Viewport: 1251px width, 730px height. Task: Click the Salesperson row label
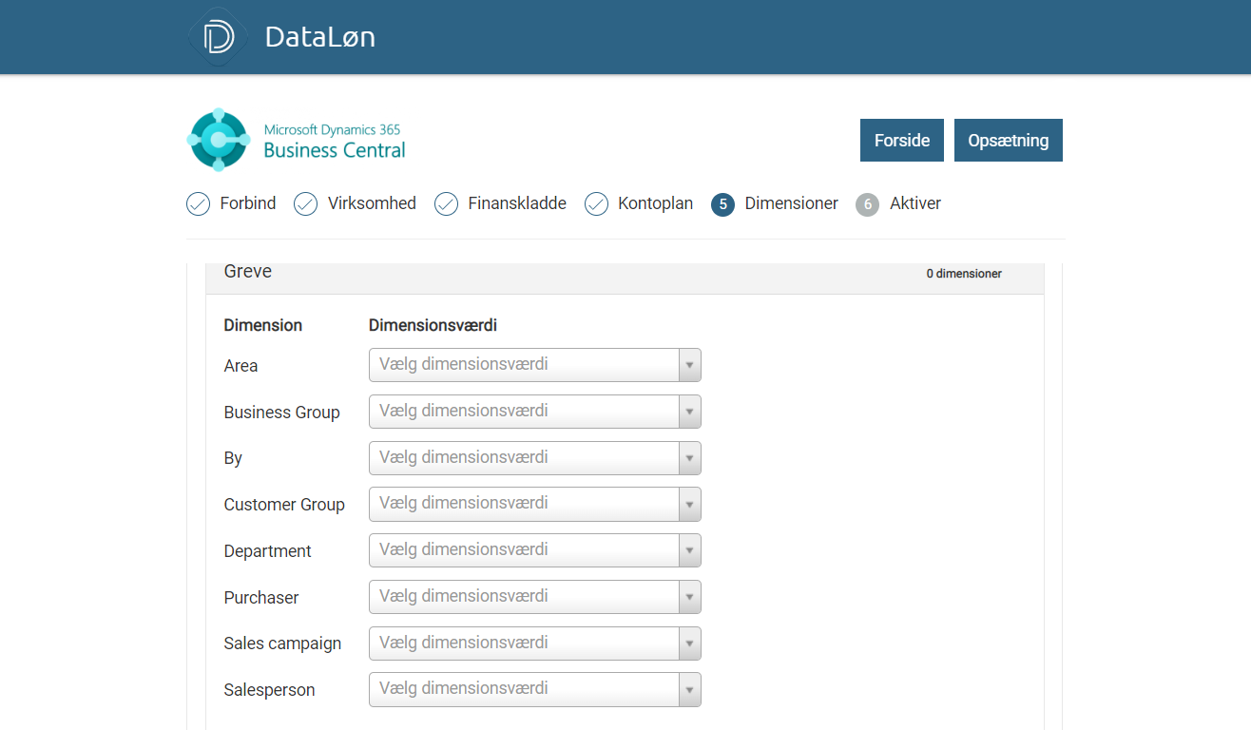point(270,690)
